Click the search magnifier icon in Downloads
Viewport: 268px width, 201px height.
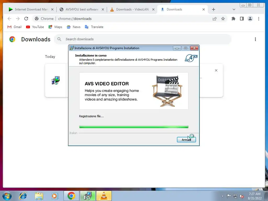[59, 39]
